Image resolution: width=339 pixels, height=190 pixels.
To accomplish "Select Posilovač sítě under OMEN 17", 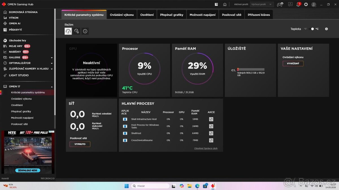I will pos(19,124).
